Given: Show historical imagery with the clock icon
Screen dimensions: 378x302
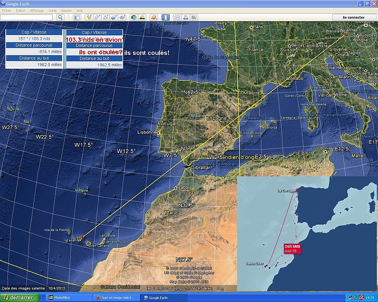Looking at the screenshot, I should [x=134, y=17].
